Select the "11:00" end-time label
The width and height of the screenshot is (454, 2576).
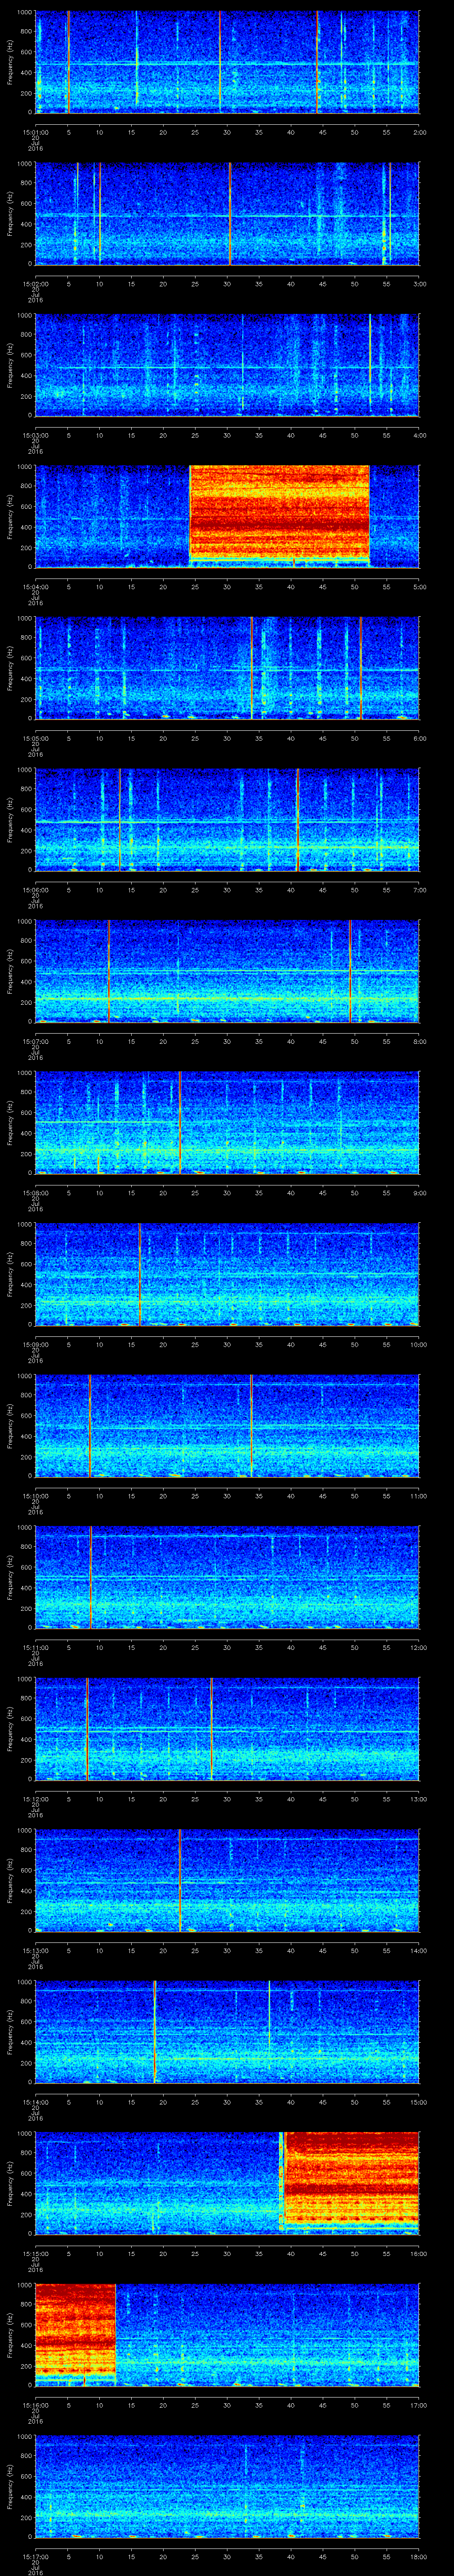(418, 1496)
